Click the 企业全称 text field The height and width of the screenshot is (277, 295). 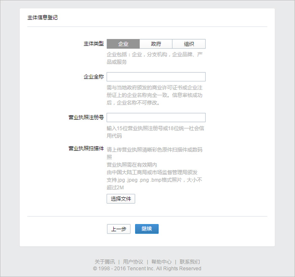156,77
